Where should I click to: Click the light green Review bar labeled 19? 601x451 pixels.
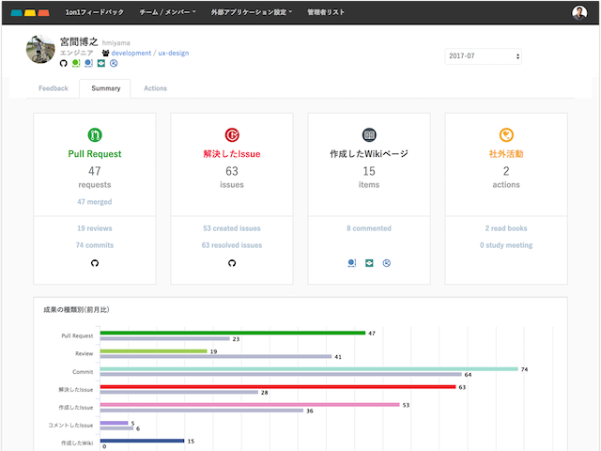pos(154,350)
